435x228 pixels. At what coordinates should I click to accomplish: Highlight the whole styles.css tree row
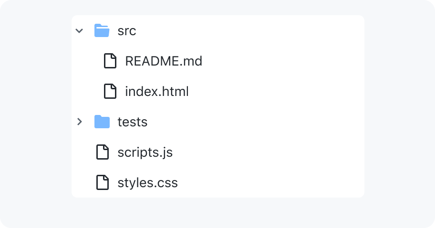[218, 182]
